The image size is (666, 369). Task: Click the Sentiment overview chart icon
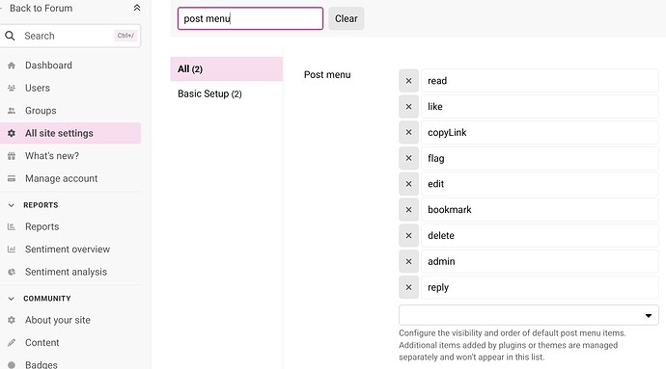12,250
